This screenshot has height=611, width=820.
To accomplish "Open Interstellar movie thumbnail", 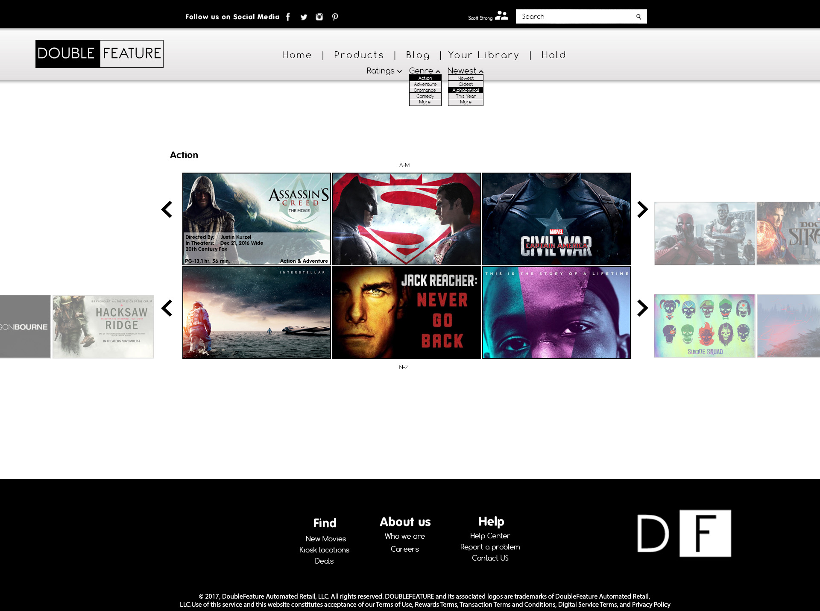I will pos(257,312).
